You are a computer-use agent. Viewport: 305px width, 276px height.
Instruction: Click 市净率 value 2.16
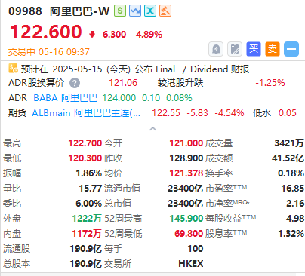click(x=295, y=204)
